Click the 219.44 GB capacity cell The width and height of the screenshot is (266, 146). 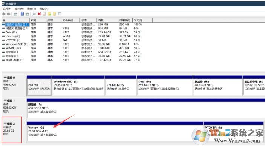click(x=105, y=32)
